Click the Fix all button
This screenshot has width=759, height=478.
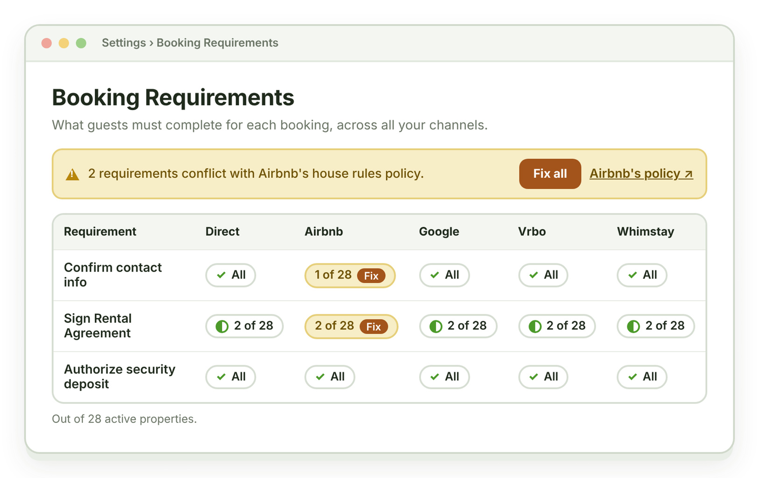click(x=550, y=174)
